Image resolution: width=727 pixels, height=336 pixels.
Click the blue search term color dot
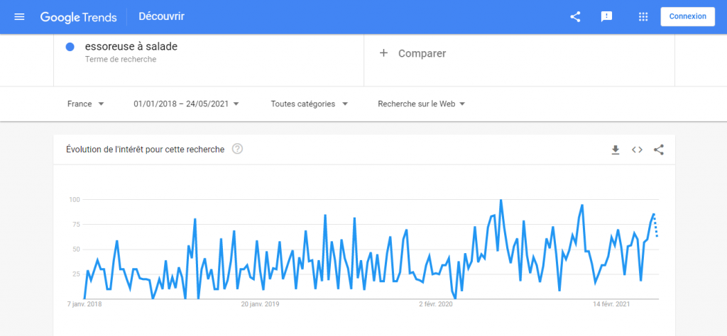(x=70, y=47)
